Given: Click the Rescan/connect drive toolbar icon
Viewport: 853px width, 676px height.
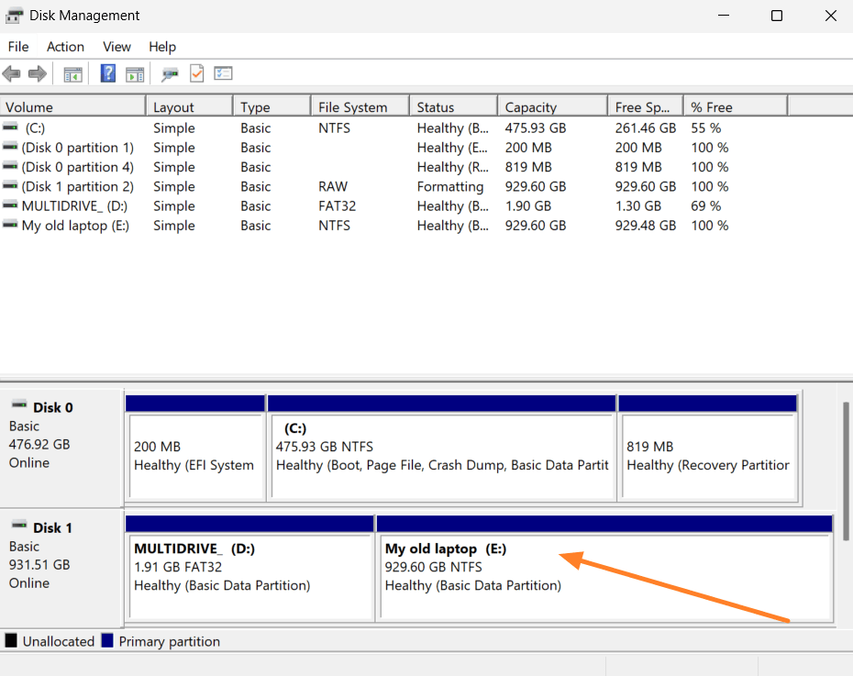Looking at the screenshot, I should 170,74.
